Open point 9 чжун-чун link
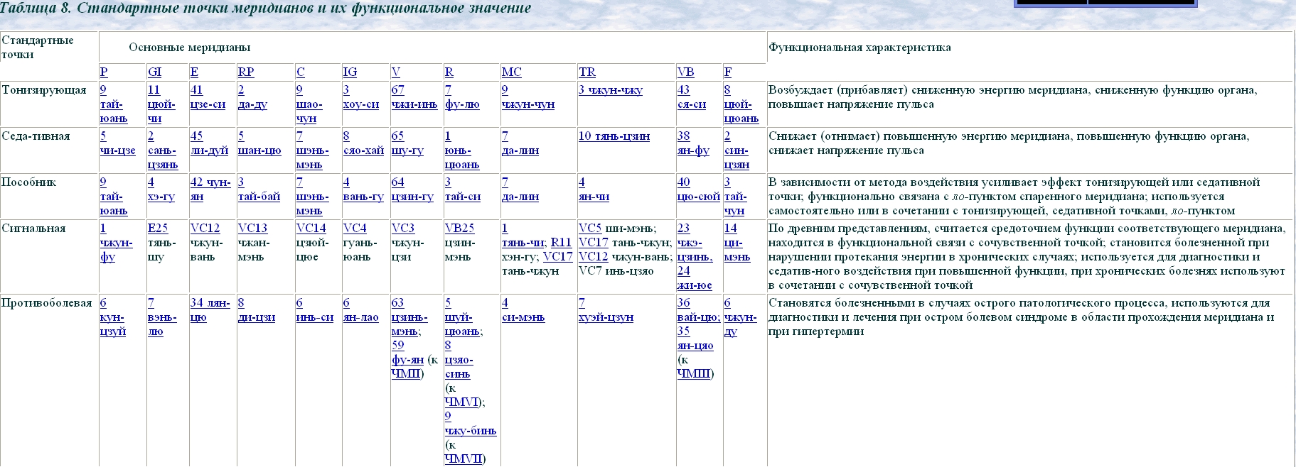Viewport: 1296px width, 467px height. click(x=527, y=97)
